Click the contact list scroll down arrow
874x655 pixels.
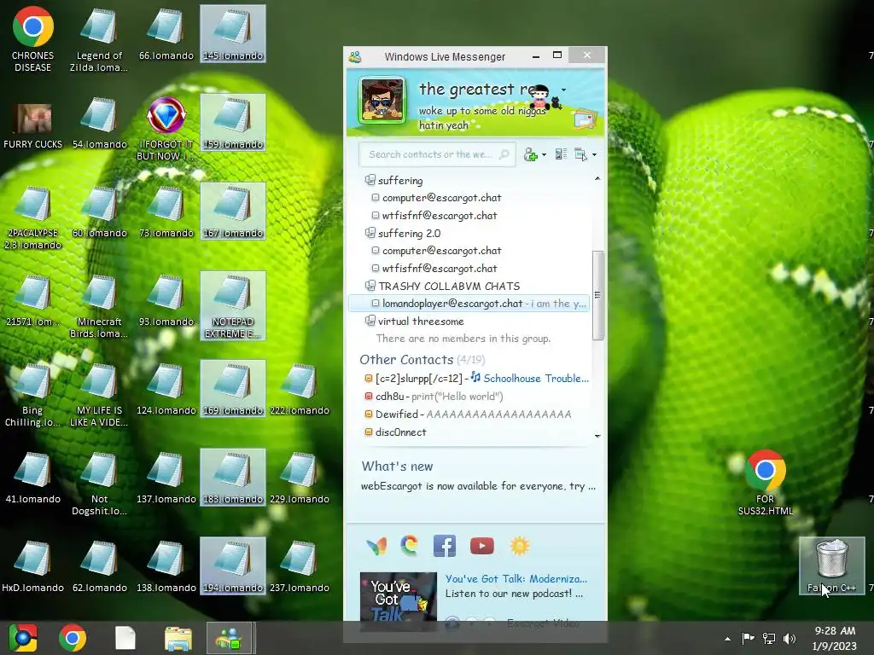click(597, 436)
